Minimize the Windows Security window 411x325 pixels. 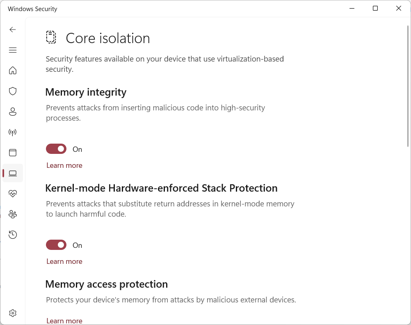point(352,9)
